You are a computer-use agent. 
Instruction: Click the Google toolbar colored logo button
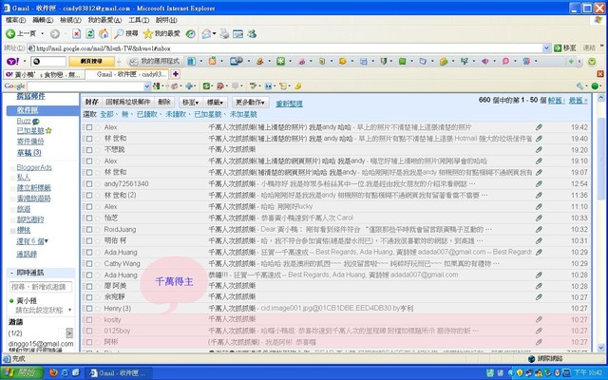pos(156,86)
